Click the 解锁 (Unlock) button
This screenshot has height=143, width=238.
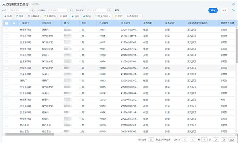(87, 16)
